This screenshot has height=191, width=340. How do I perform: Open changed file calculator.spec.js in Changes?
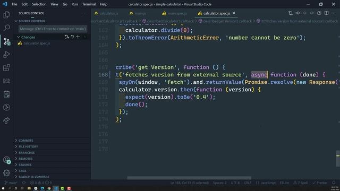(37, 44)
